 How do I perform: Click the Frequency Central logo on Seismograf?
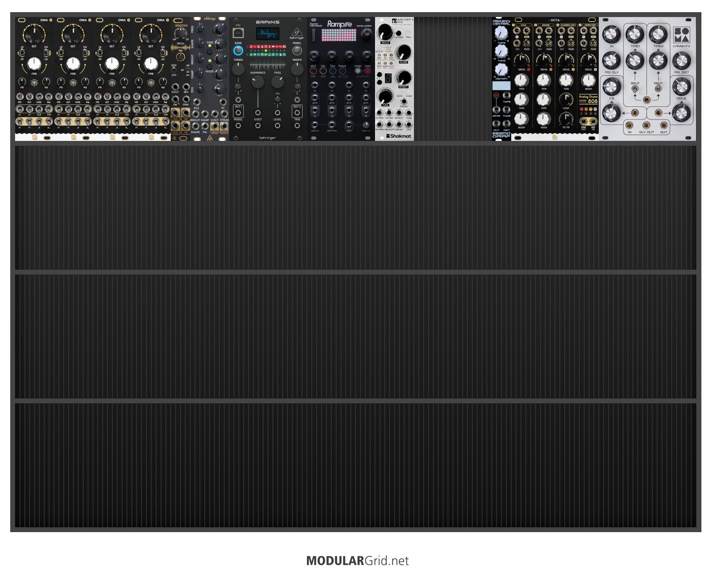pyautogui.click(x=501, y=22)
